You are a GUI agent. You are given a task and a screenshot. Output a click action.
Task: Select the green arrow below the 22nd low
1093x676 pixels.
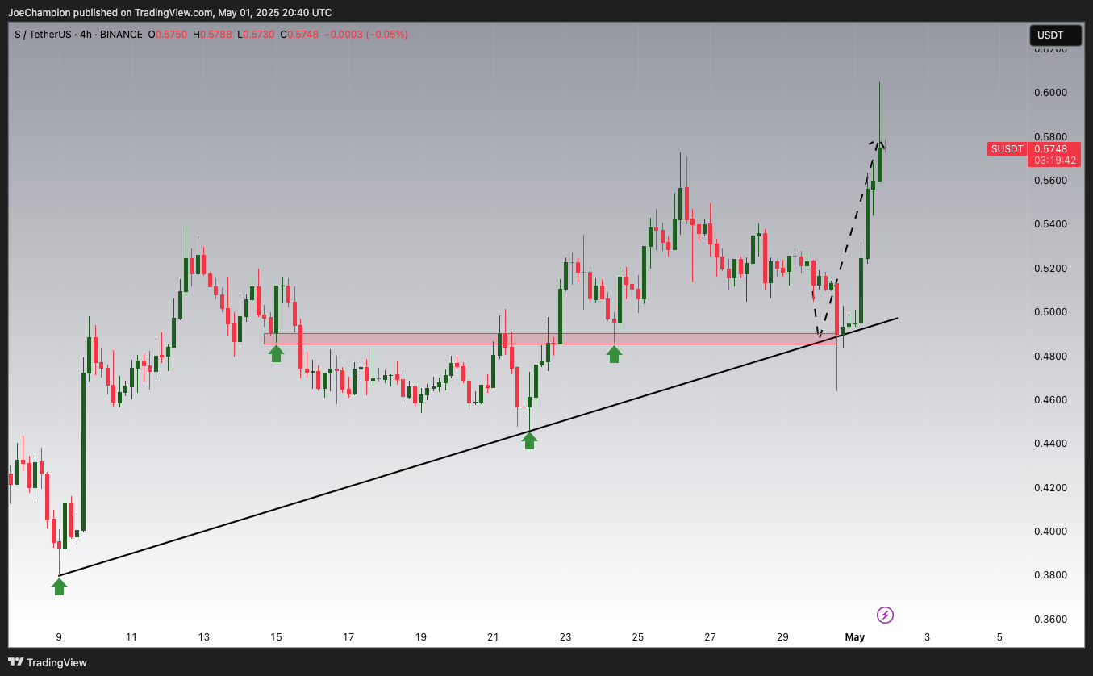(x=529, y=440)
